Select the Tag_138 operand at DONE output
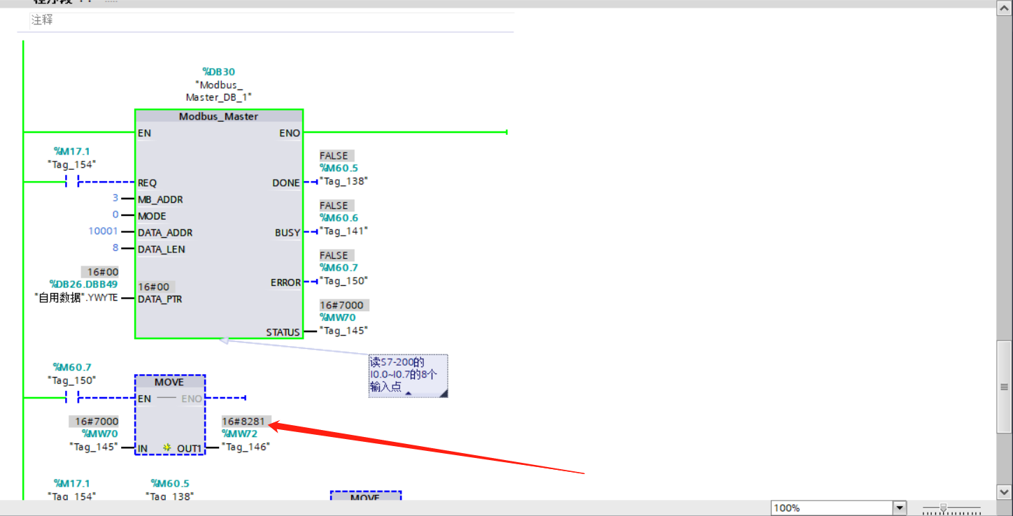 tap(343, 181)
